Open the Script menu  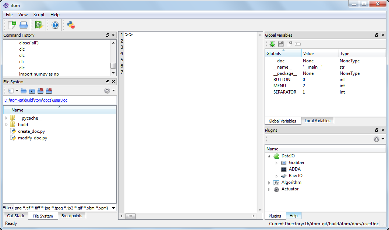click(39, 15)
